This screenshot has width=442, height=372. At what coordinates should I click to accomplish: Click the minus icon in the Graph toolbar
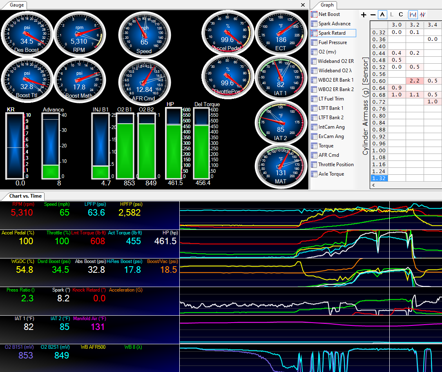372,15
